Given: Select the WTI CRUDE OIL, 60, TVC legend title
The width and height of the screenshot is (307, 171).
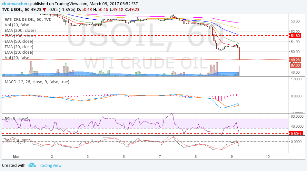Looking at the screenshot, I should 28,19.
